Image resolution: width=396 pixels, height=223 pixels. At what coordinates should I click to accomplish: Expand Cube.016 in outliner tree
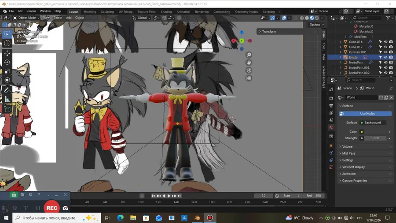(x=340, y=42)
